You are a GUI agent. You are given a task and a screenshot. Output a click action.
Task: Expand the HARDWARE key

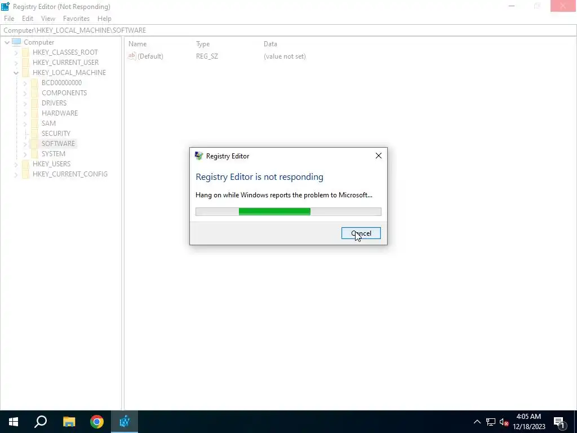point(25,113)
